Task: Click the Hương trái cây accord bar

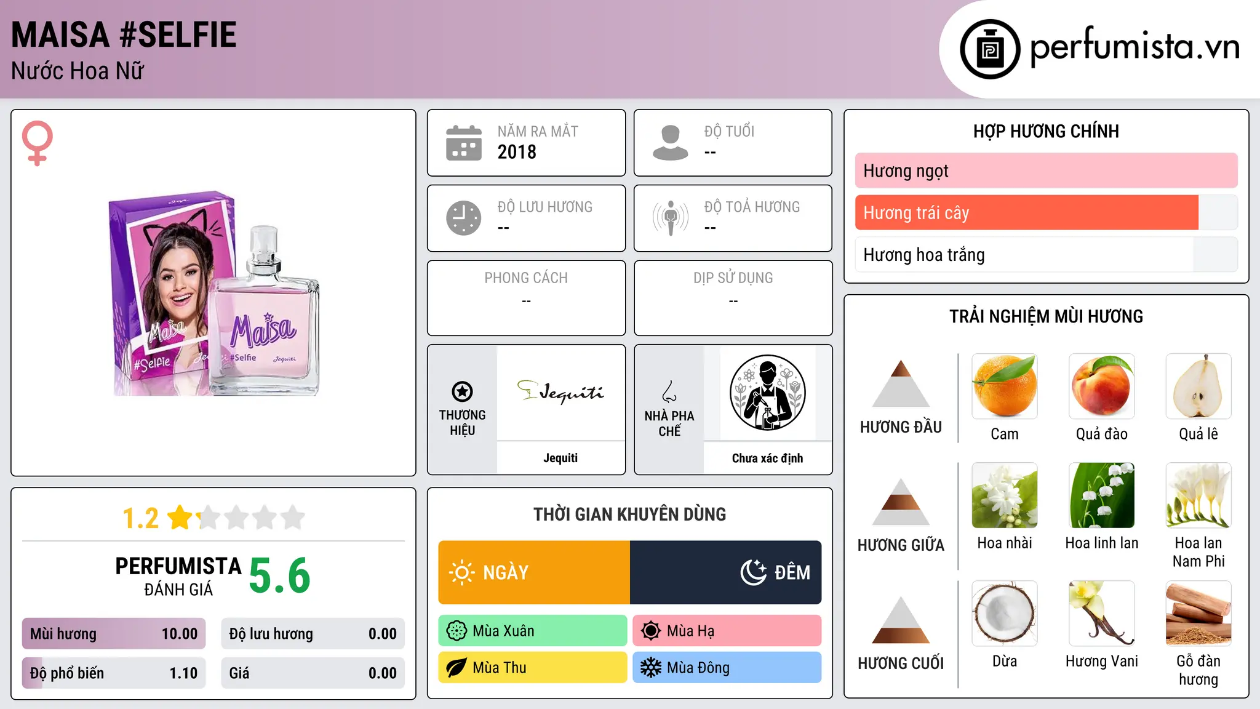Action: coord(1047,213)
